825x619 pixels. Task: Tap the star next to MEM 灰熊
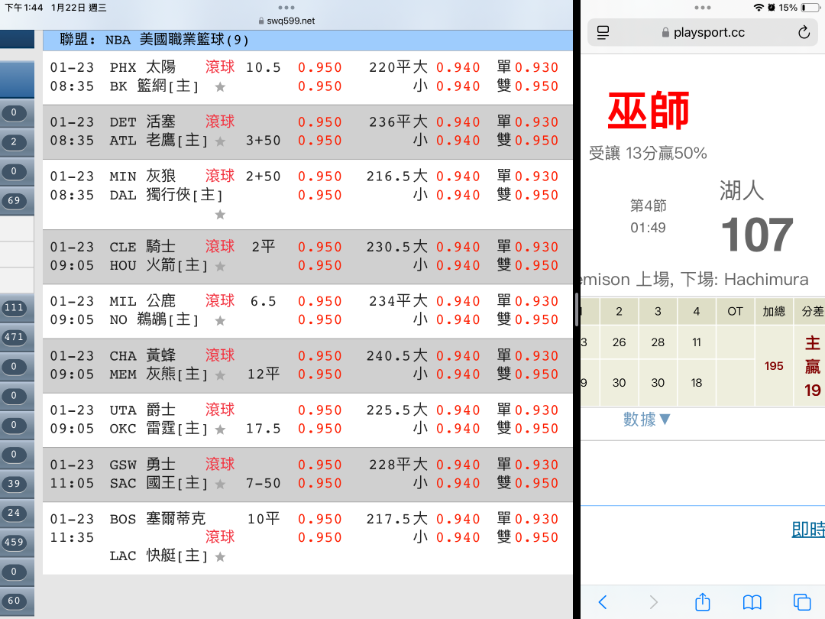tap(220, 375)
